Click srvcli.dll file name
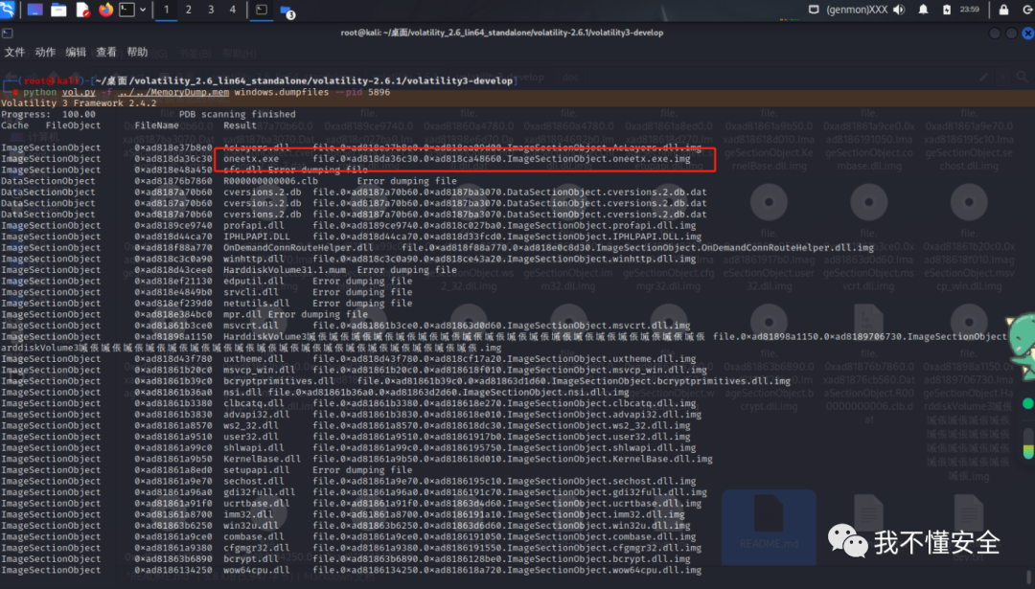Image resolution: width=1035 pixels, height=589 pixels. (251, 292)
